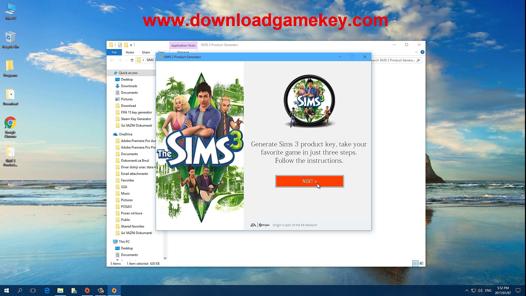526x296 pixels.
Task: Select the Recycle Bin desktop icon
Action: coord(10,40)
